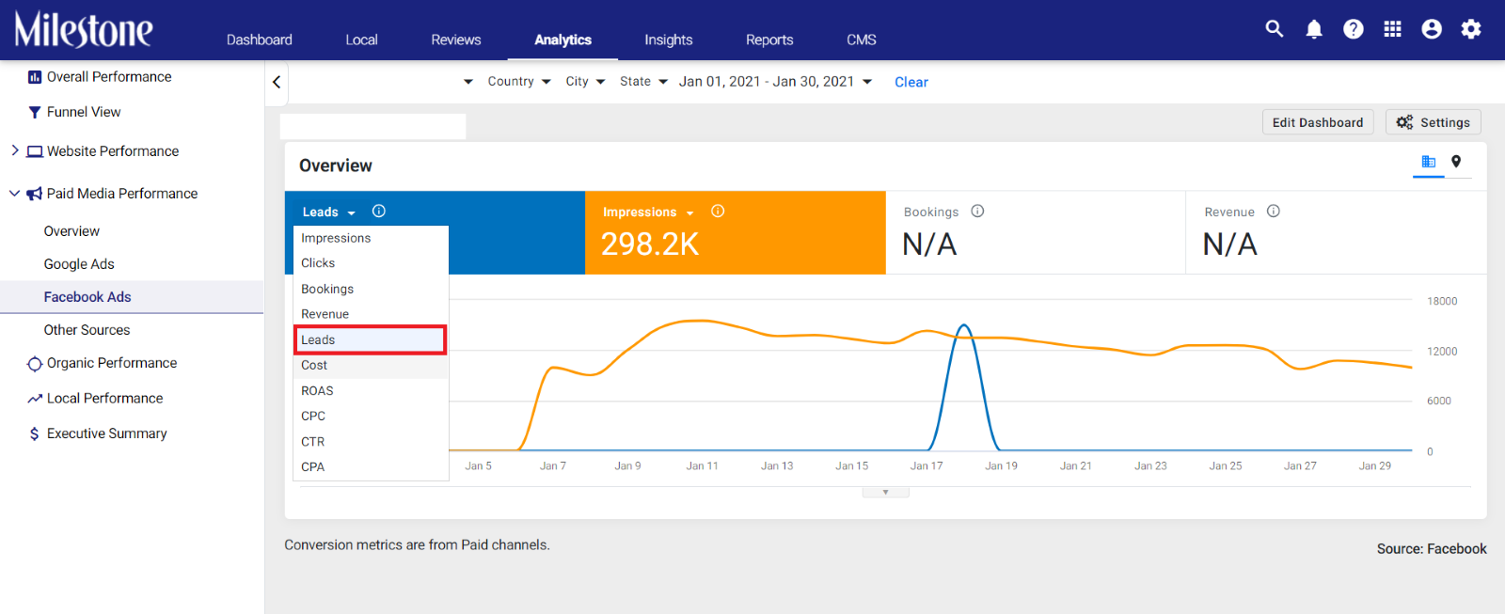Switch to the chart view icon

[x=1429, y=162]
